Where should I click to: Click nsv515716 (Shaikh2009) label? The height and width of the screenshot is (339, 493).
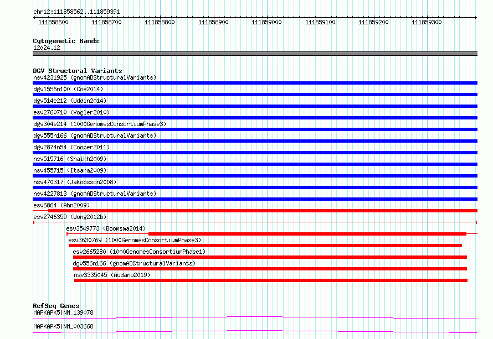pos(70,159)
